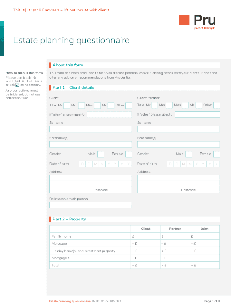231x308 pixels.
Task: Click the Client Partner Forename(s) field
Action: (178, 144)
